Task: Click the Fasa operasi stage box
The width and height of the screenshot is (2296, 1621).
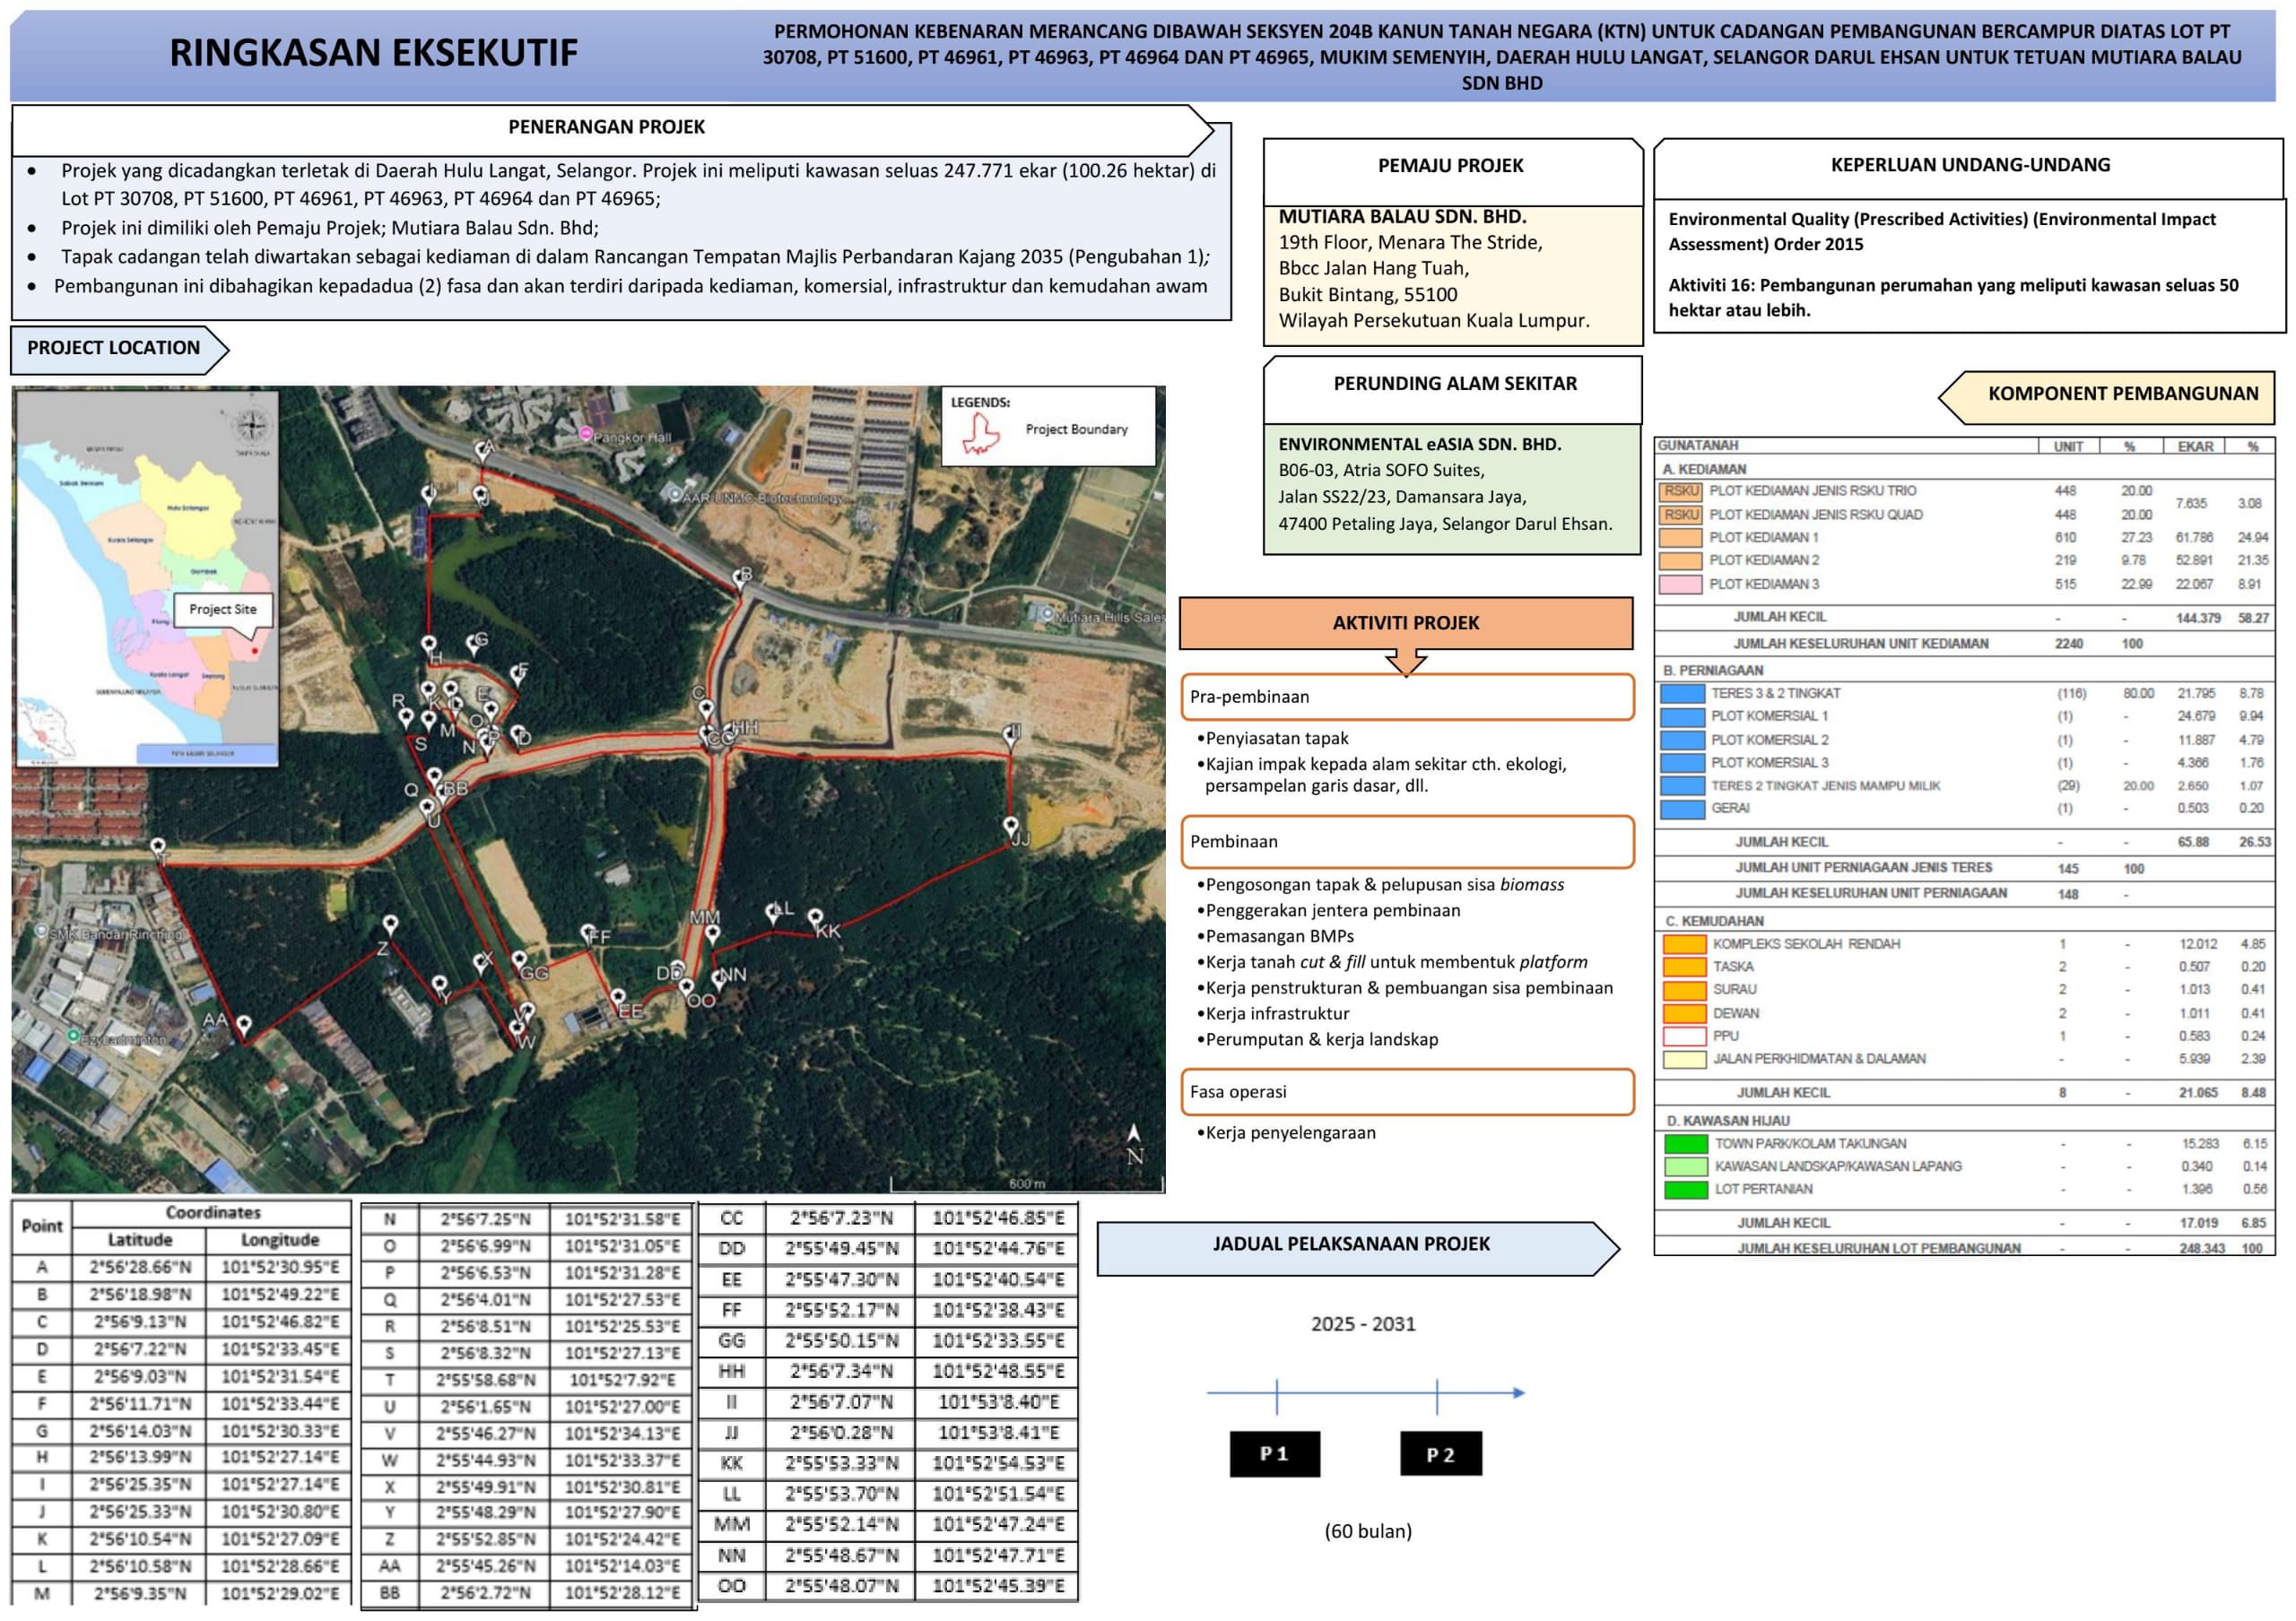Action: [1407, 1092]
